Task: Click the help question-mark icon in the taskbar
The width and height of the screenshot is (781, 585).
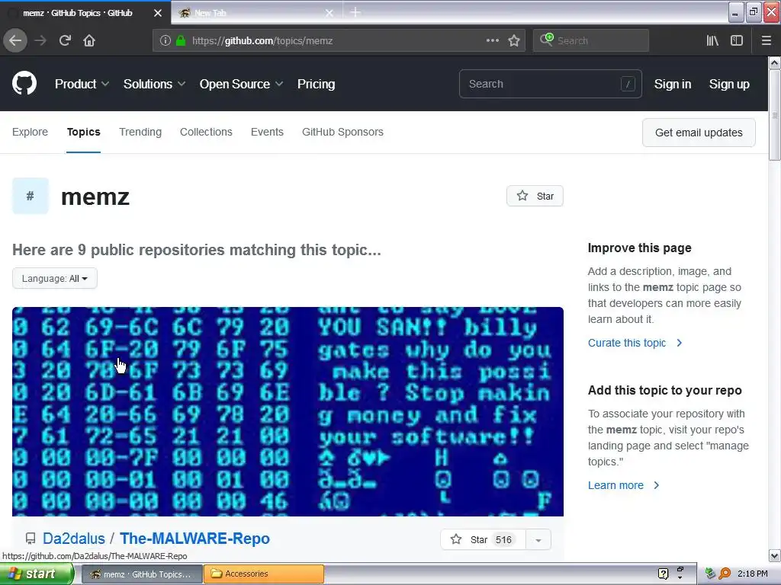Action: (663, 574)
